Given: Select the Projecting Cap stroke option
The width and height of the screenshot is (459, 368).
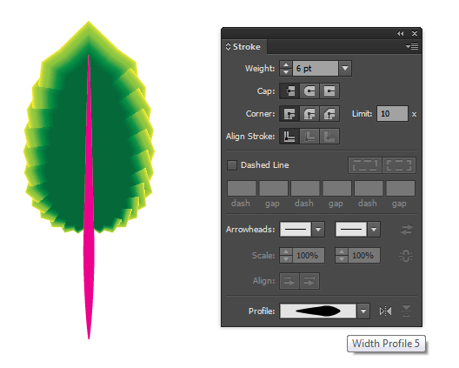Looking at the screenshot, I should tap(329, 90).
